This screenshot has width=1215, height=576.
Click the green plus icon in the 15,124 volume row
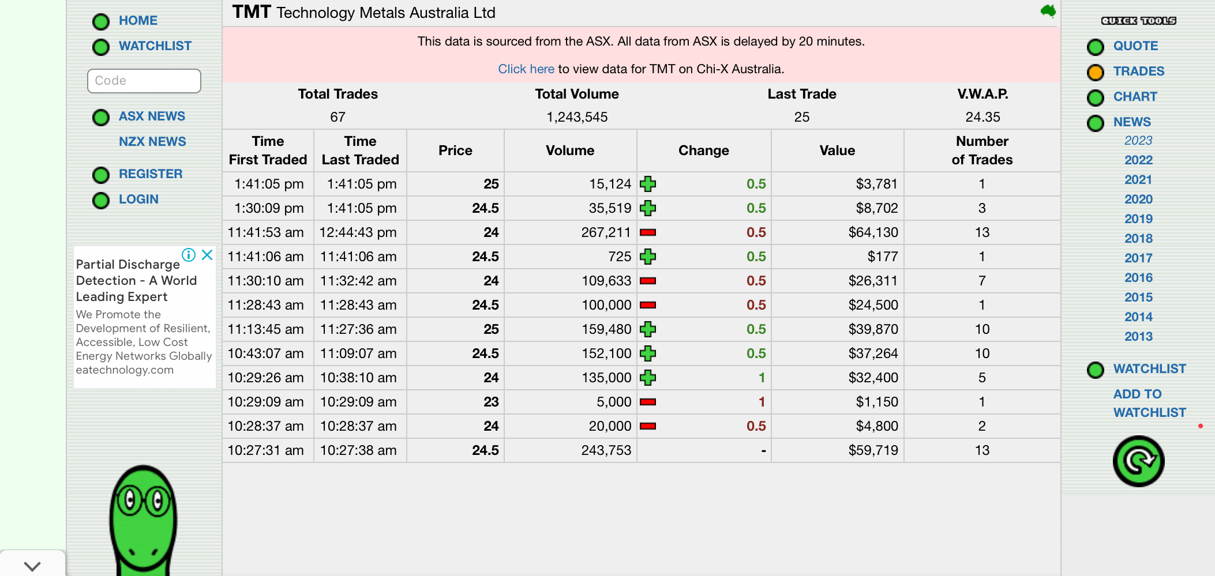(x=648, y=184)
